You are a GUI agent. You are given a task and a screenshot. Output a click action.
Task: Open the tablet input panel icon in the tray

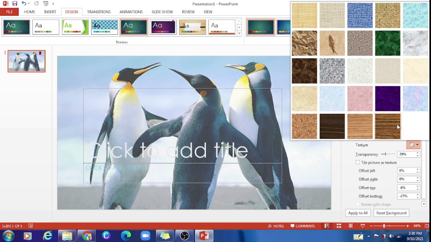(358, 236)
